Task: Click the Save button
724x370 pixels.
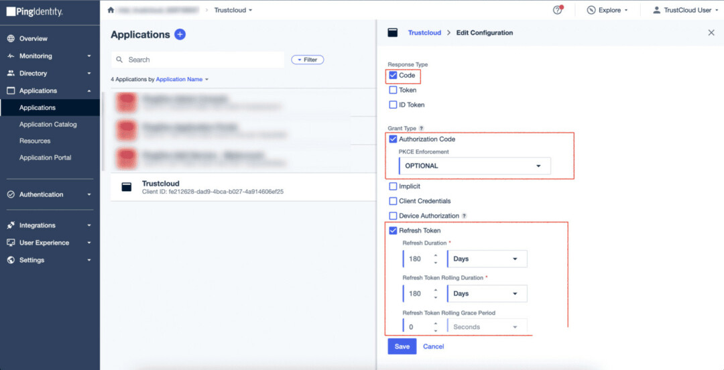Action: [x=402, y=347]
